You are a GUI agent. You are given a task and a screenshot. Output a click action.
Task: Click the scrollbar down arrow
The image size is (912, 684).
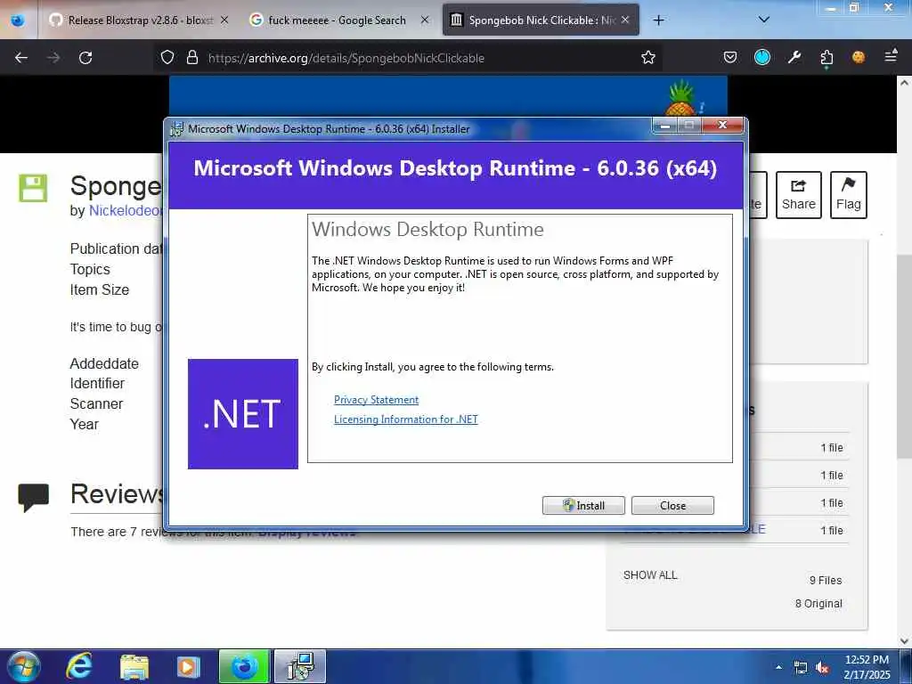904,641
